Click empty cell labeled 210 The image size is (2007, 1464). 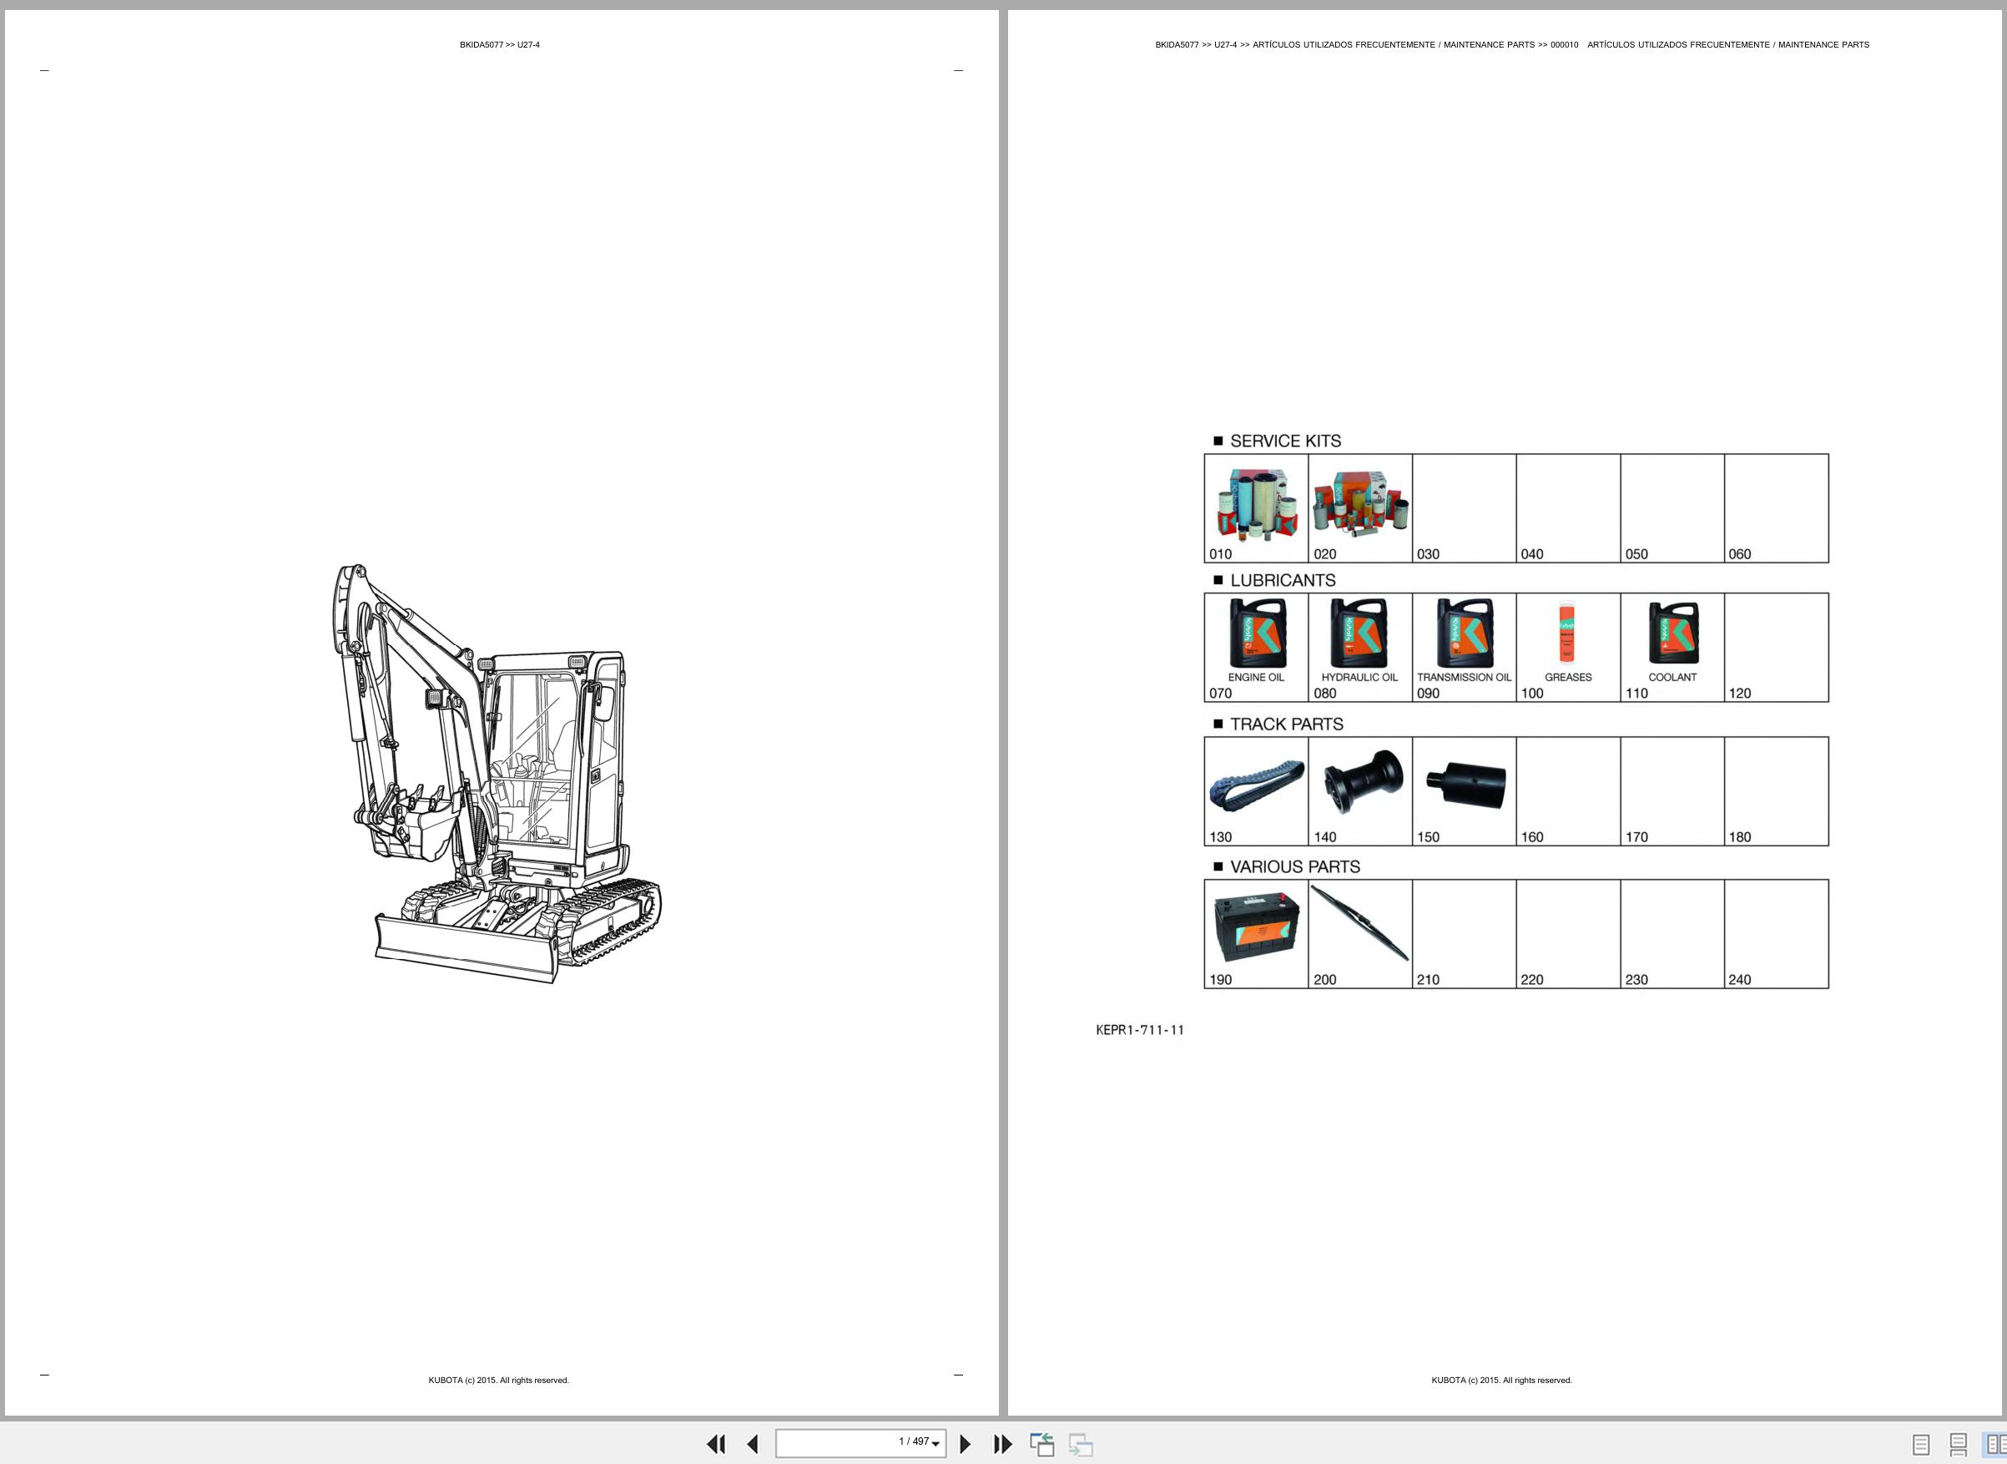(x=1465, y=934)
